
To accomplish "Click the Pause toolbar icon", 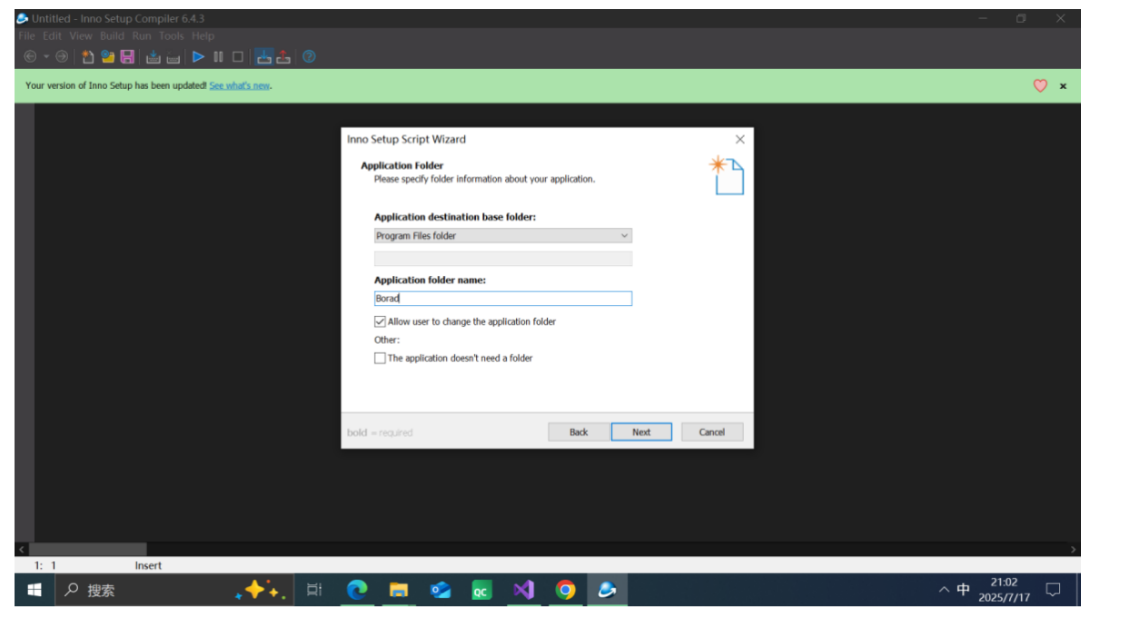I will pos(218,56).
